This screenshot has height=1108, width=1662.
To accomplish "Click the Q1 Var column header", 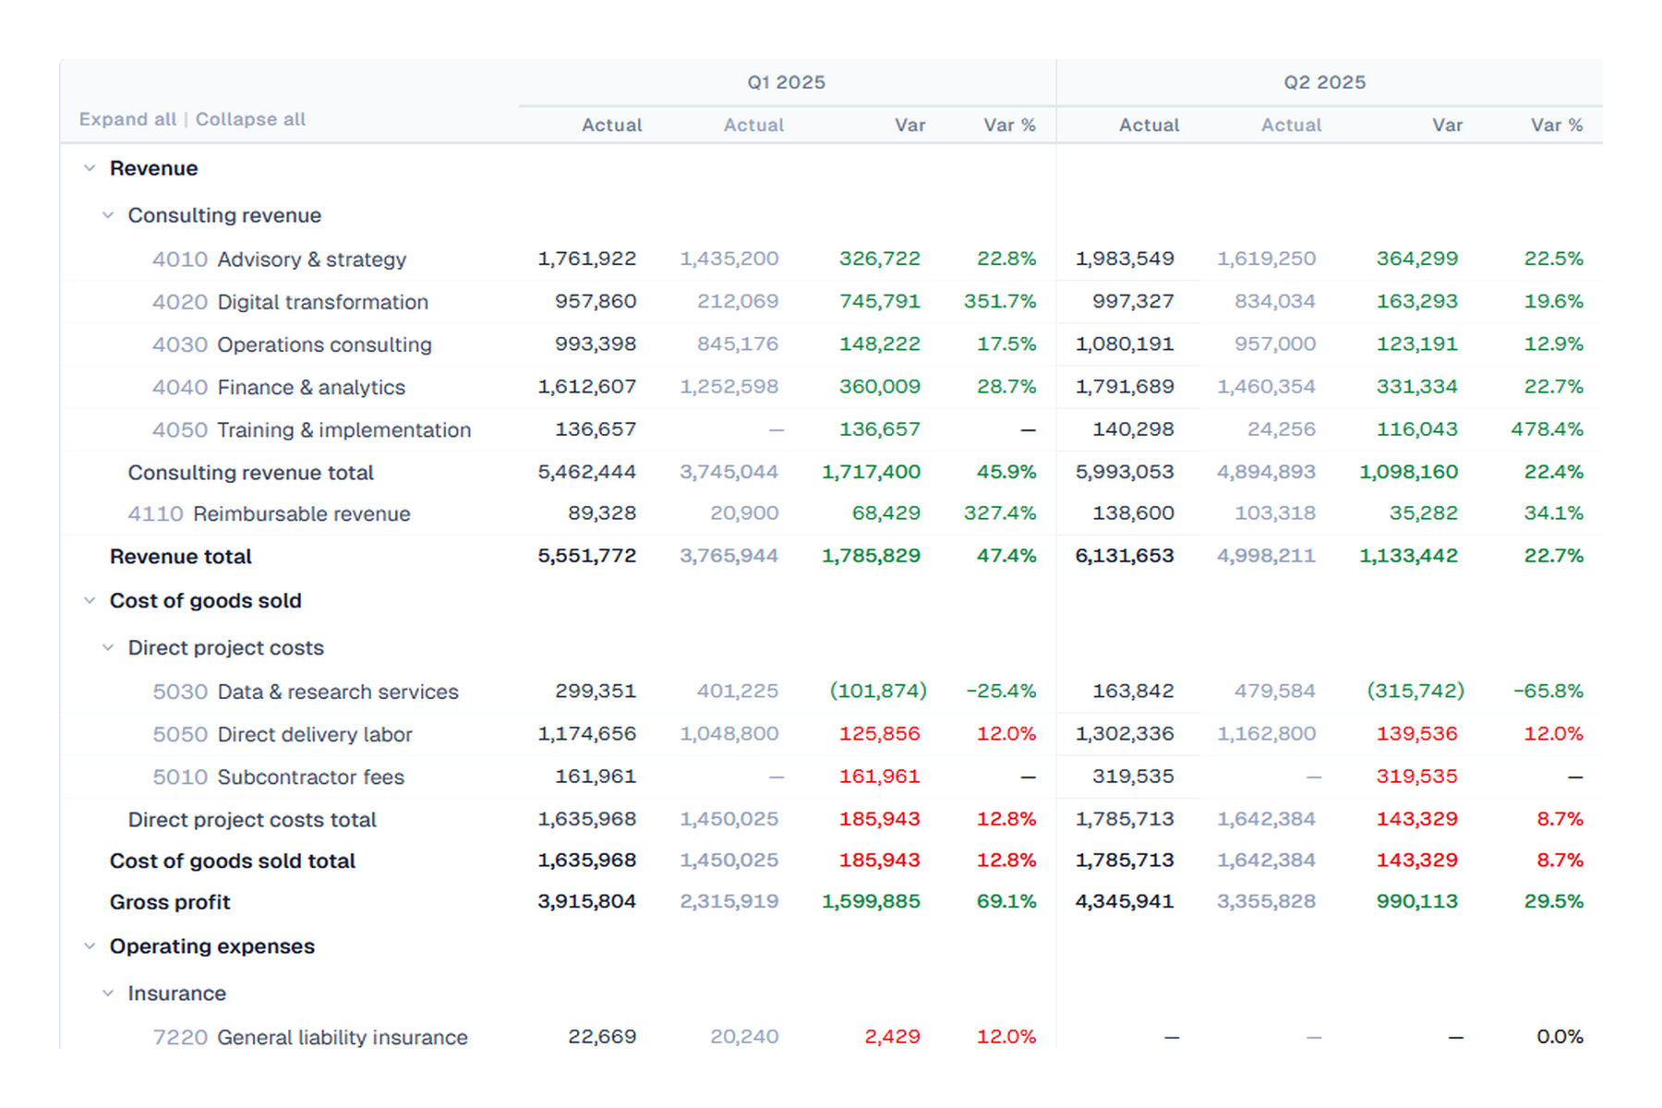I will click(909, 125).
